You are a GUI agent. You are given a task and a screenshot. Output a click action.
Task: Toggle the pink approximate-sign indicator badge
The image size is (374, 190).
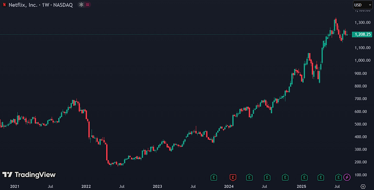tap(87, 5)
